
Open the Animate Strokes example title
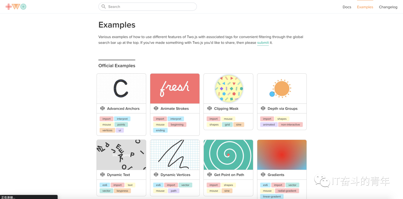pos(175,109)
